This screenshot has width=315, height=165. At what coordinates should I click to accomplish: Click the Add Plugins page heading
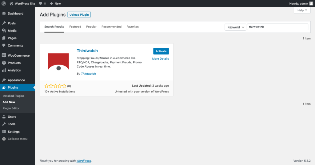[53, 15]
